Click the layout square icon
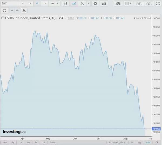Screen dimensions: 162x145 tap(127, 4)
